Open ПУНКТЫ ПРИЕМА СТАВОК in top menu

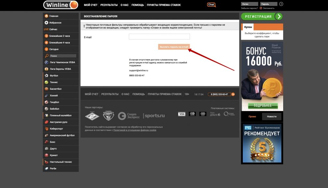(164, 5)
